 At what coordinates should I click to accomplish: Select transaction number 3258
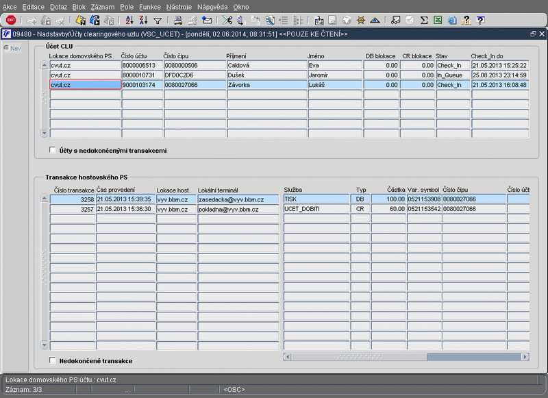pos(73,199)
